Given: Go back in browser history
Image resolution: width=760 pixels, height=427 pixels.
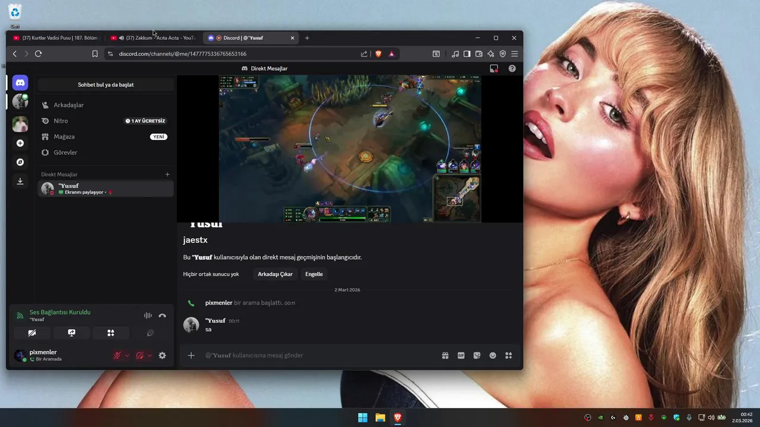Looking at the screenshot, I should (15, 54).
